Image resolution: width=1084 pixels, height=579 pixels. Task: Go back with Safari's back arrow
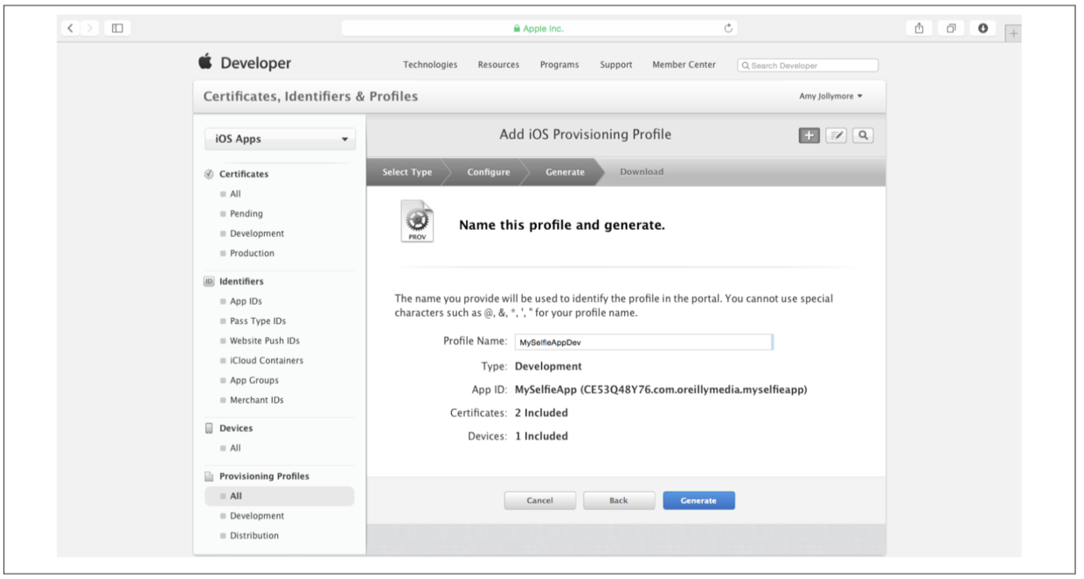pyautogui.click(x=73, y=28)
